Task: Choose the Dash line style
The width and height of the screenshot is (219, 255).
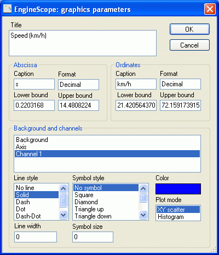Action: point(37,202)
